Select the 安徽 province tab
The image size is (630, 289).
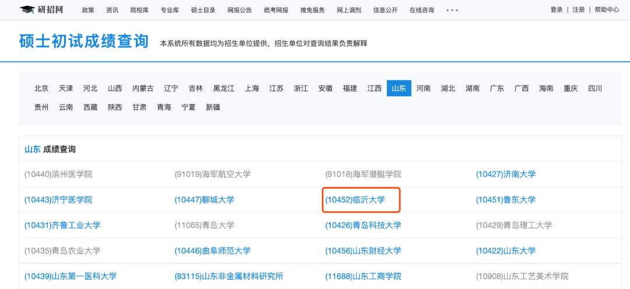[x=325, y=89]
